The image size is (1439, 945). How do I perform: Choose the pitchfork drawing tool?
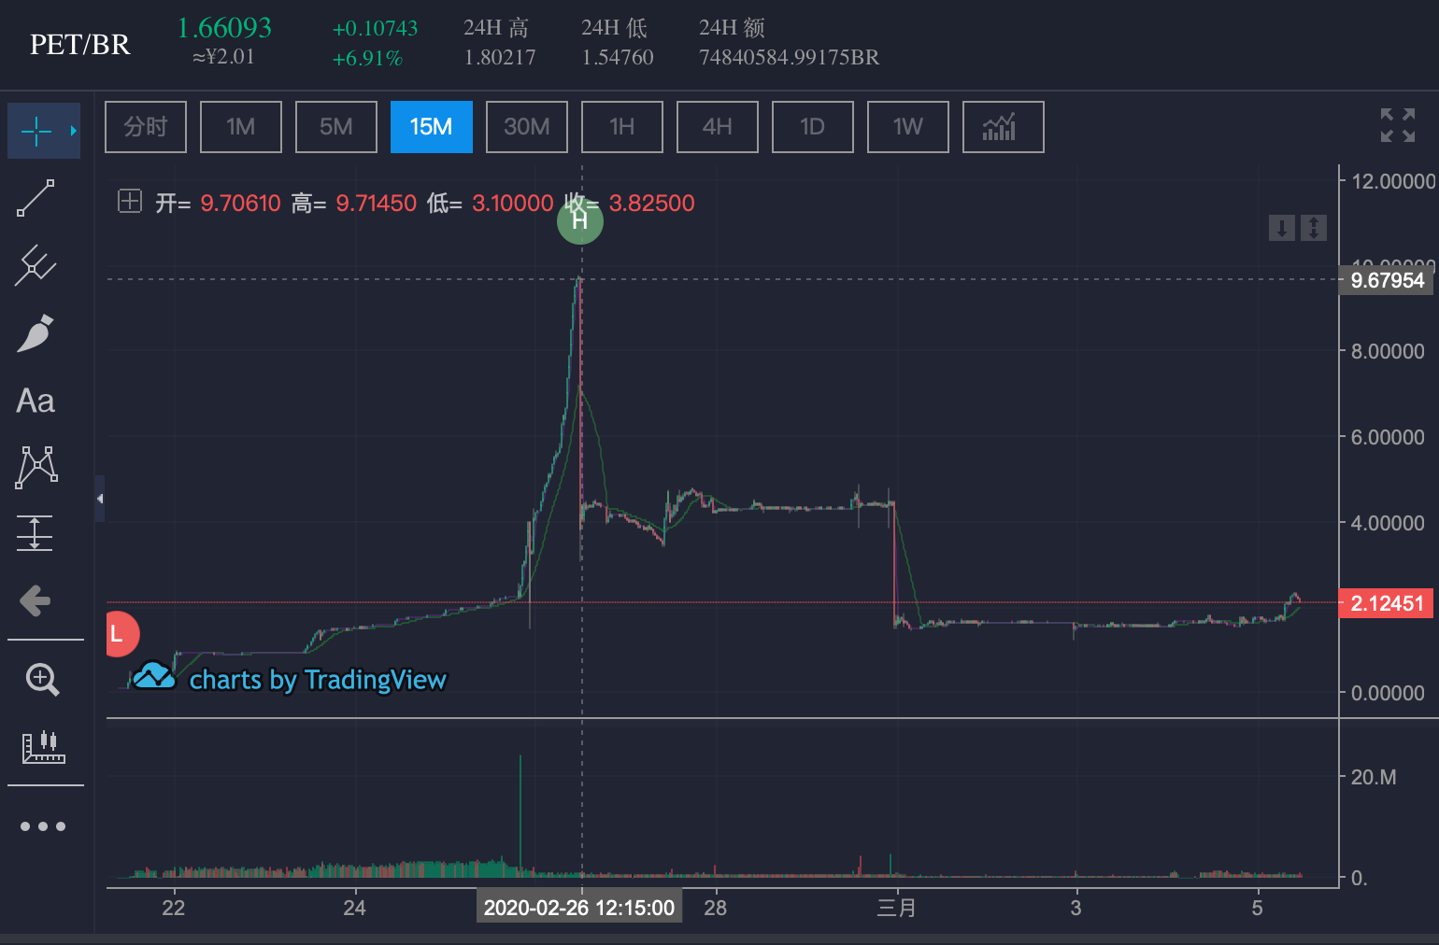click(36, 266)
